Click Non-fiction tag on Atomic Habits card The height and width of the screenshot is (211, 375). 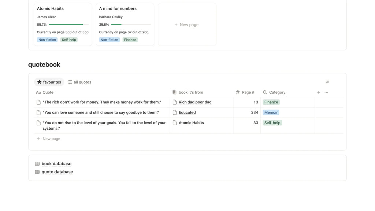point(47,40)
